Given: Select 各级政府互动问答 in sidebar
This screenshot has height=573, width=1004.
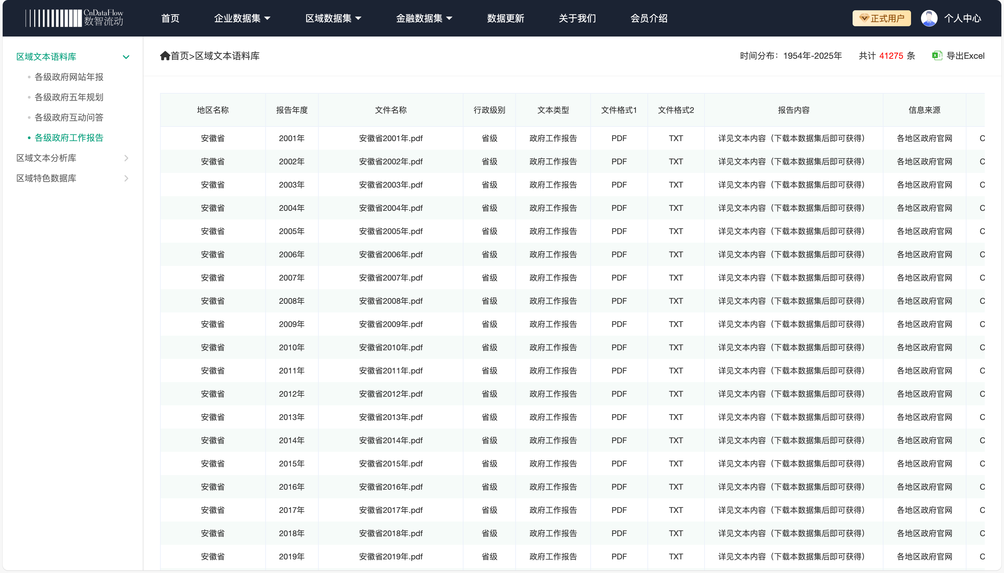Looking at the screenshot, I should pyautogui.click(x=69, y=118).
